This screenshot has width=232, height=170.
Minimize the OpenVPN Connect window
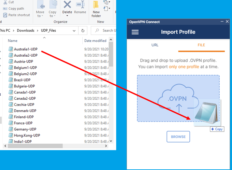coord(222,21)
